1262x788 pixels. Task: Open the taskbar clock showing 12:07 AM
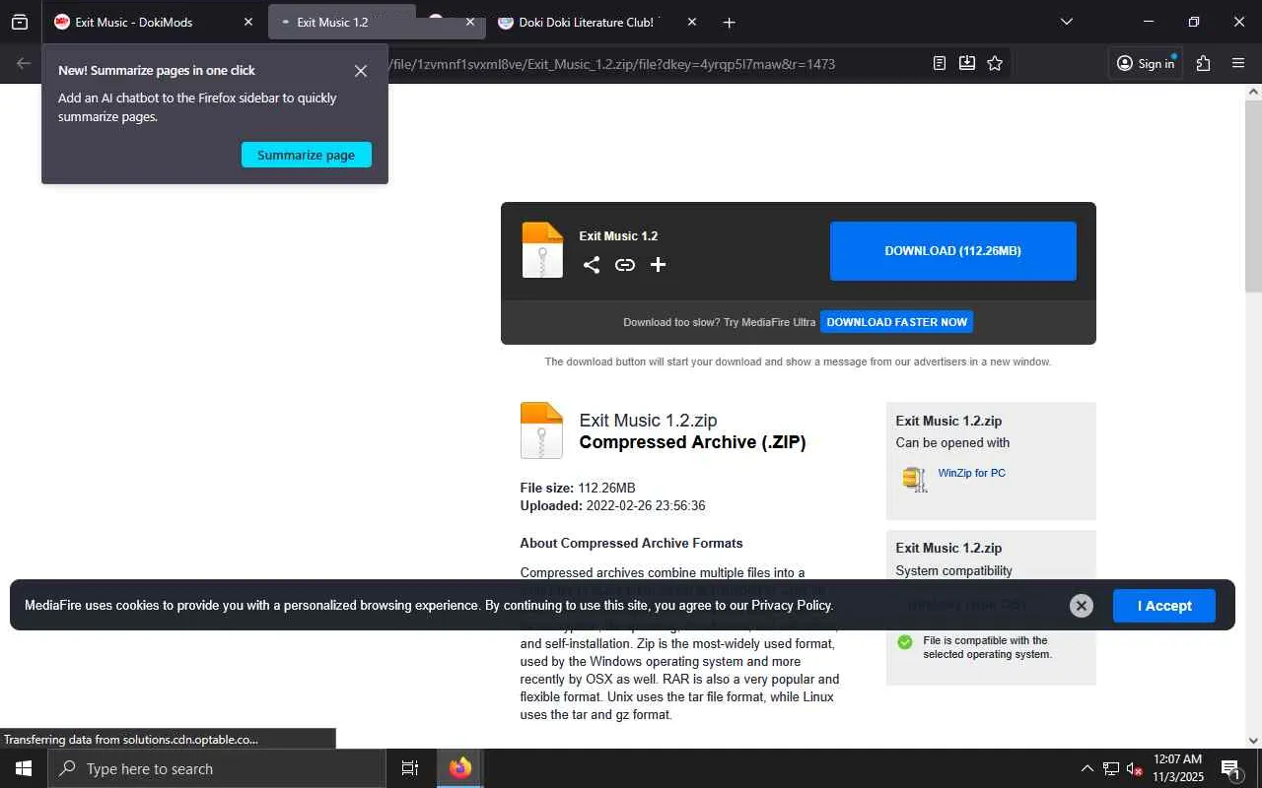(x=1178, y=768)
